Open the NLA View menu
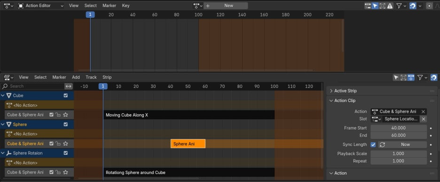The height and width of the screenshot is (182, 440). (x=24, y=77)
